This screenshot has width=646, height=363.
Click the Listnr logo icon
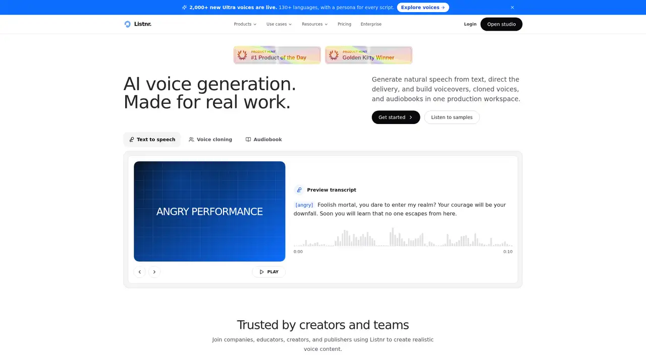127,24
